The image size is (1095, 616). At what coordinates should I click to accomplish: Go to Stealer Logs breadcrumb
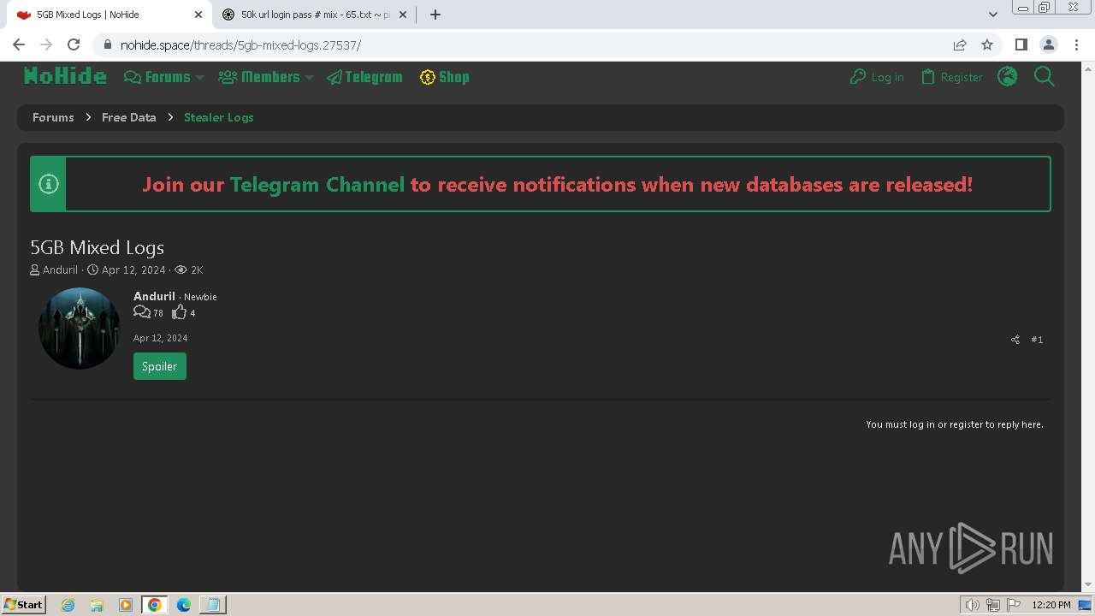click(219, 117)
